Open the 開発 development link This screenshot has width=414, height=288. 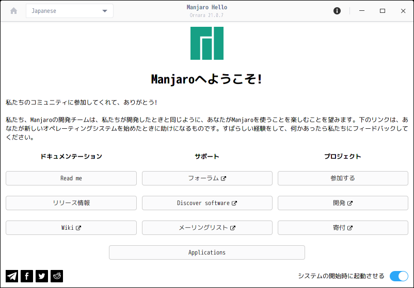[343, 203]
